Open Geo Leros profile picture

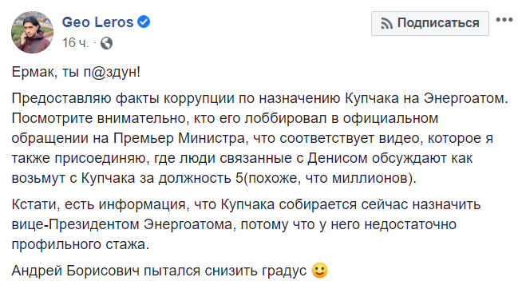pyautogui.click(x=32, y=33)
